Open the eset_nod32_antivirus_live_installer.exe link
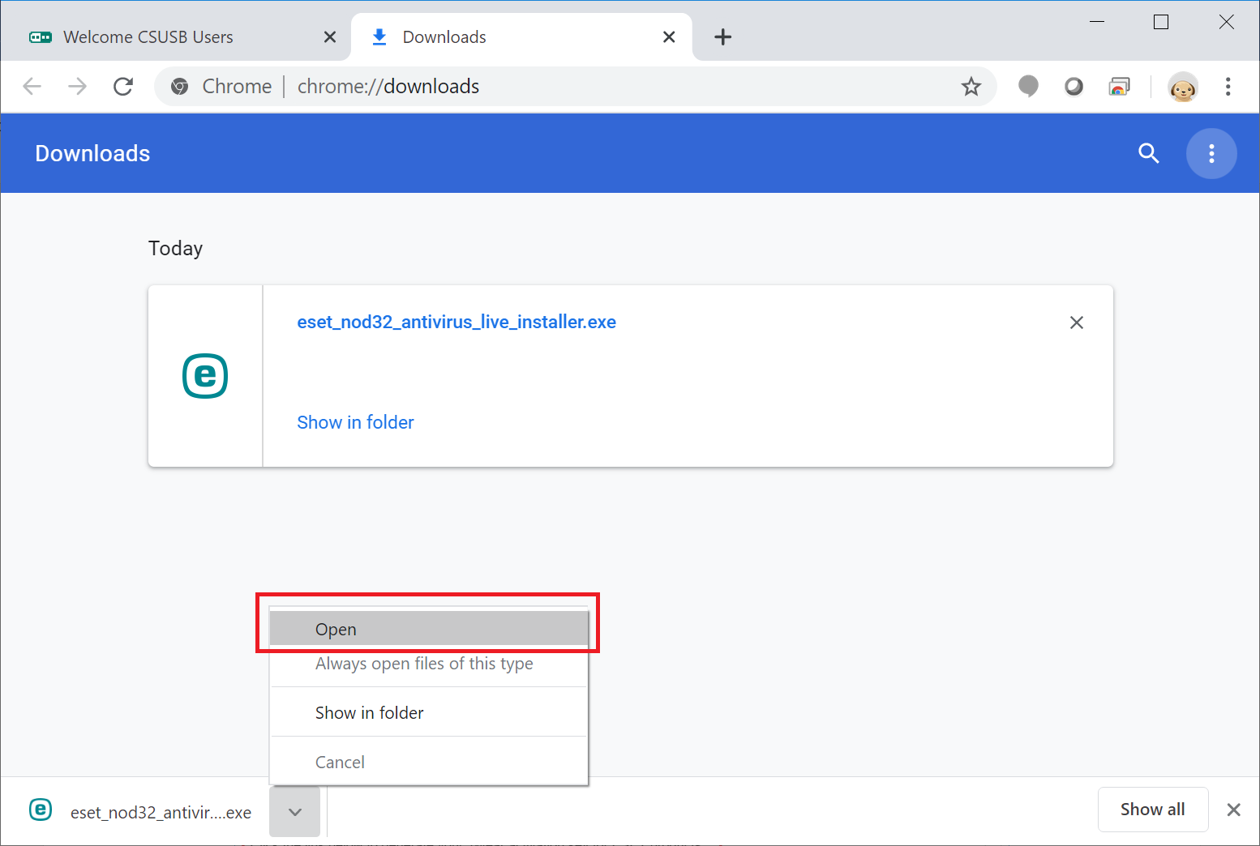The width and height of the screenshot is (1260, 846). pyautogui.click(x=456, y=322)
